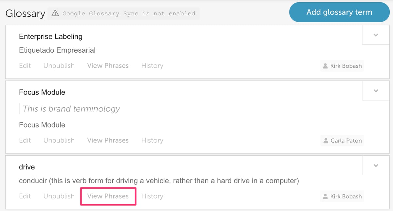The width and height of the screenshot is (393, 211).
Task: Open History for Enterprise Labeling
Action: click(152, 66)
